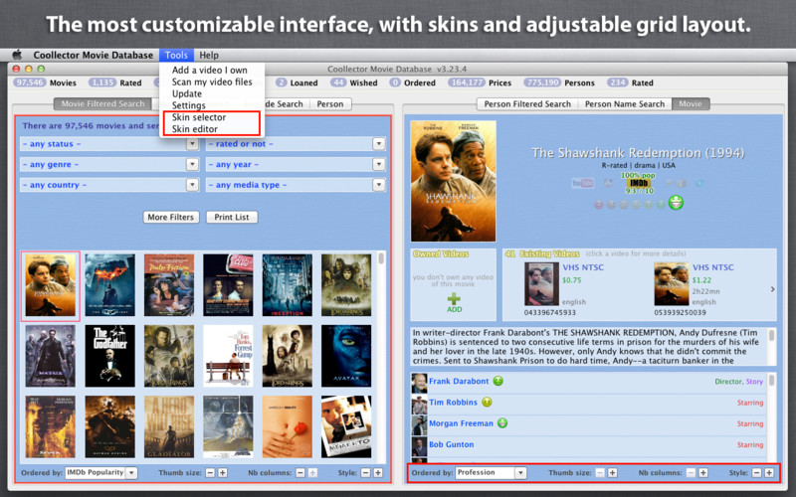Open Settings from the Tools menu
The width and height of the screenshot is (796, 497).
[x=188, y=105]
